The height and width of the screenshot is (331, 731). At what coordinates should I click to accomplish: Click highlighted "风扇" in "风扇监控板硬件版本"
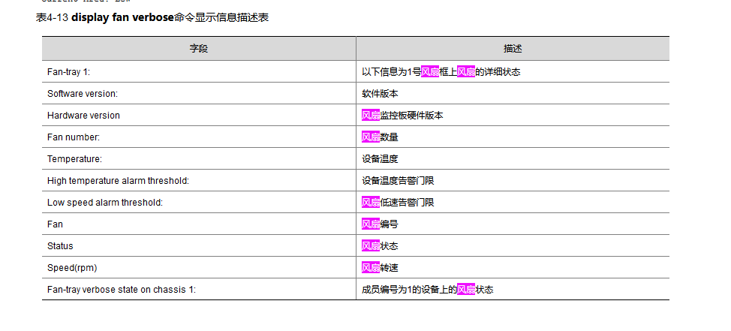371,116
